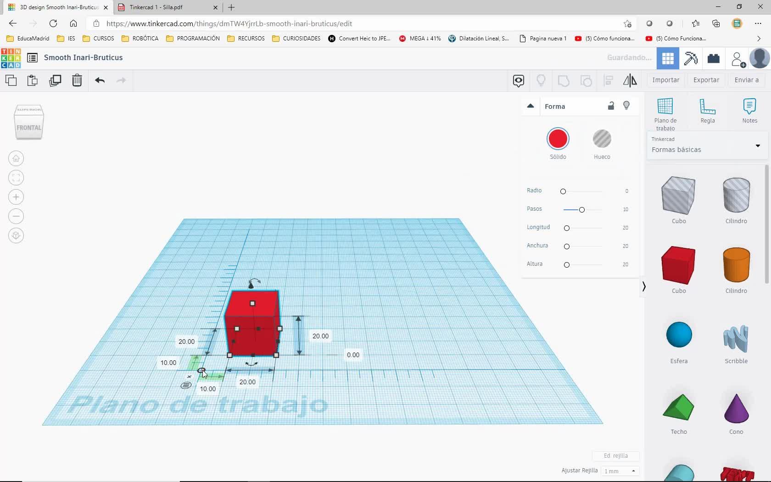This screenshot has height=482, width=771.
Task: Toggle shape visibility lightbulb in Forma panel
Action: pyautogui.click(x=627, y=106)
